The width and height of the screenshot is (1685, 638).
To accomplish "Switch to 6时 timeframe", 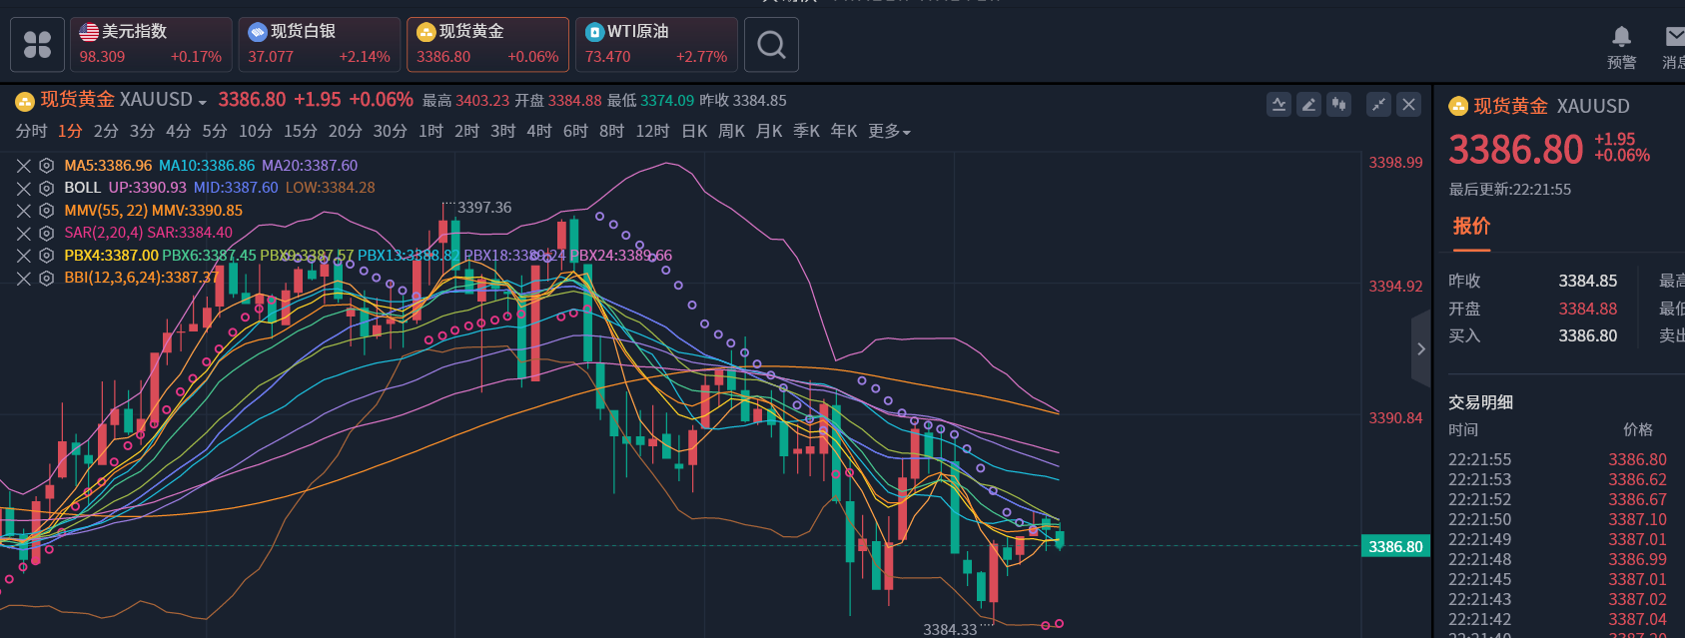I will [x=575, y=131].
